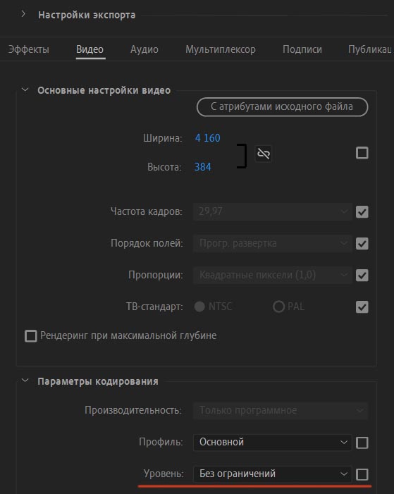Image resolution: width=394 pixels, height=494 pixels.
Task: Switch to the Эффекты tab
Action: pos(29,49)
